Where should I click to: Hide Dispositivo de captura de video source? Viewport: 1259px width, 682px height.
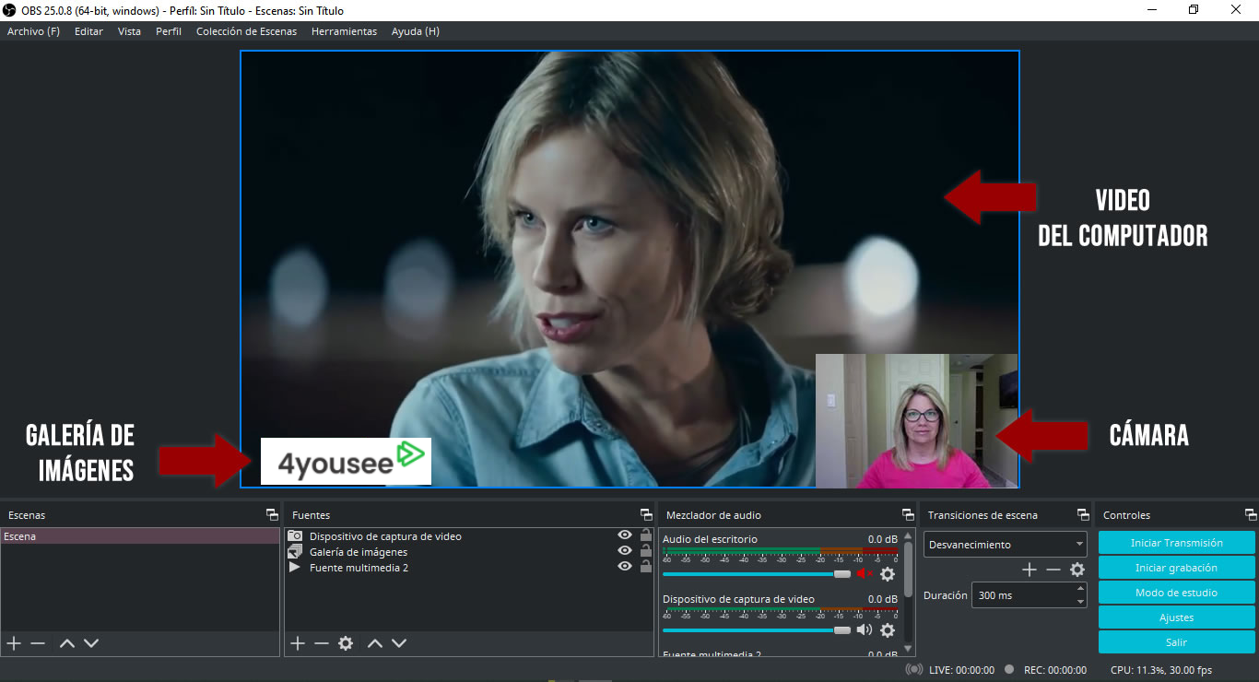tap(625, 535)
